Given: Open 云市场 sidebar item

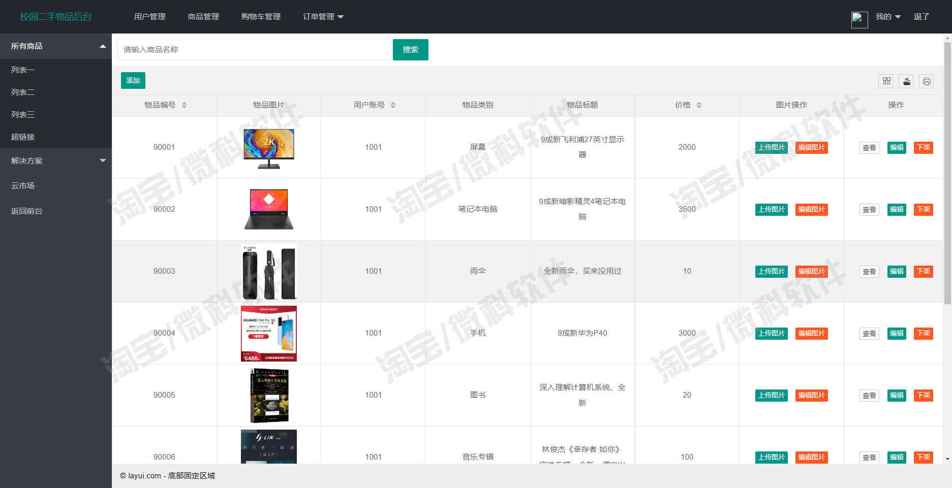Looking at the screenshot, I should (x=56, y=186).
